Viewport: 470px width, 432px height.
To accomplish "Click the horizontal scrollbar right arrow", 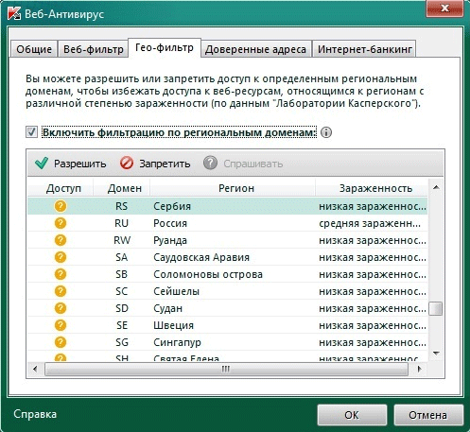I will tap(419, 369).
